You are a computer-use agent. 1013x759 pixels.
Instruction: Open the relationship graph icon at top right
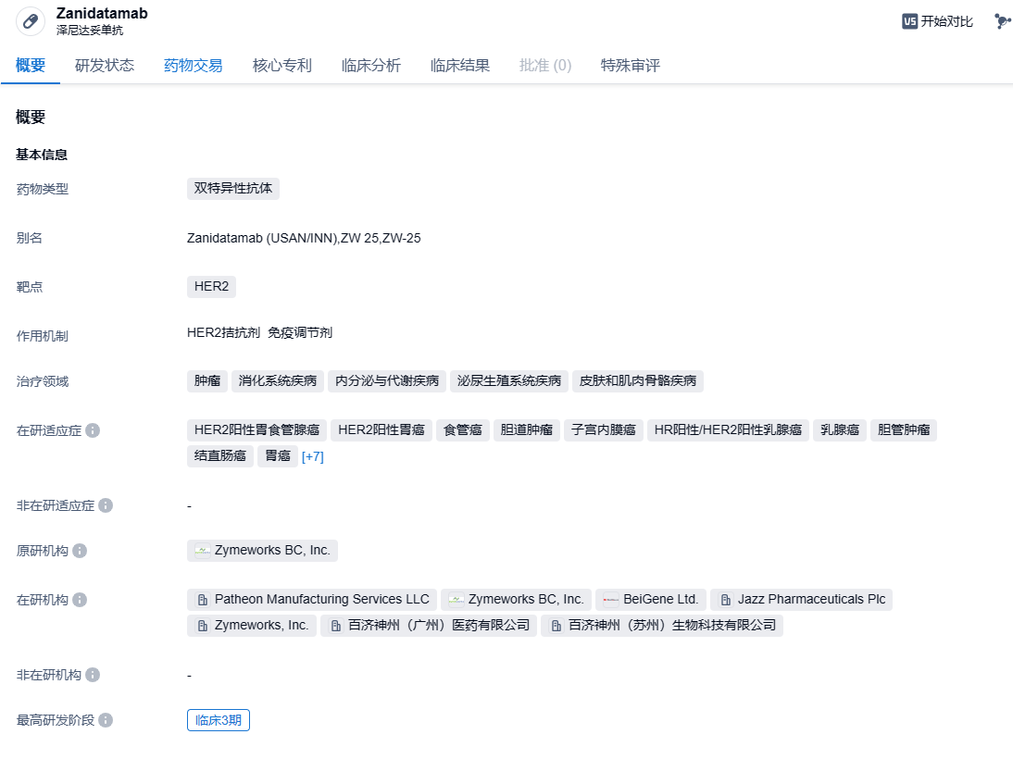(x=1002, y=21)
